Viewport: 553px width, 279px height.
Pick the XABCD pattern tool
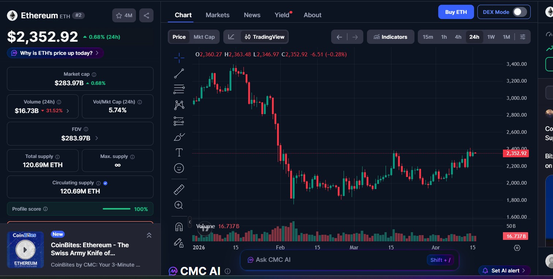coord(179,105)
